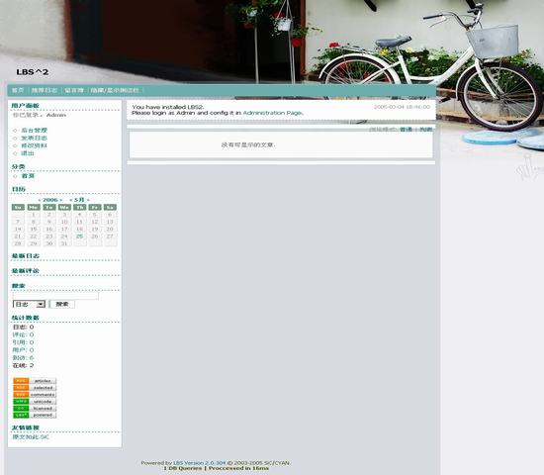This screenshot has width=544, height=475.
Task: Click the 评论: 0 statistic
Action: [x=24, y=334]
